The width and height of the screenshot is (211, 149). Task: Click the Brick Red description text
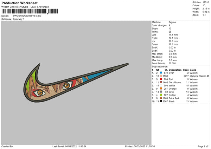pos(174,98)
